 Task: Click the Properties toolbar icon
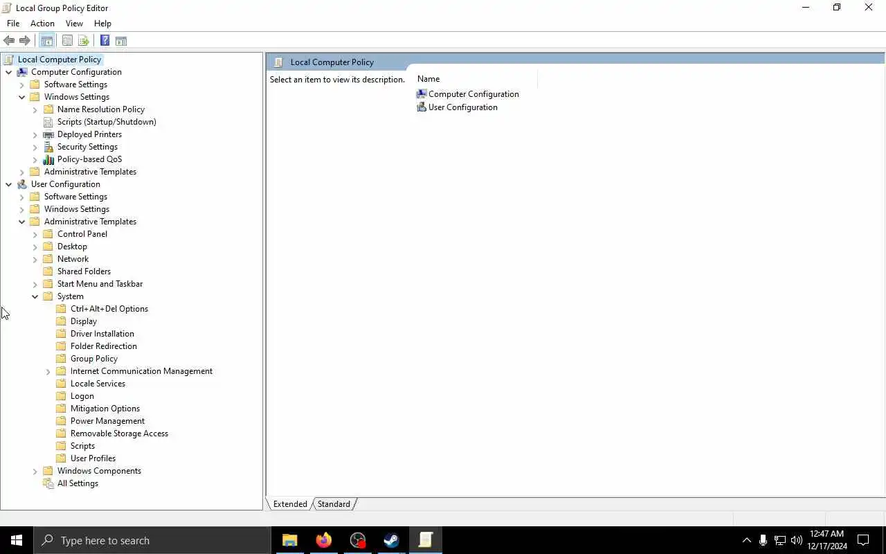coord(67,41)
